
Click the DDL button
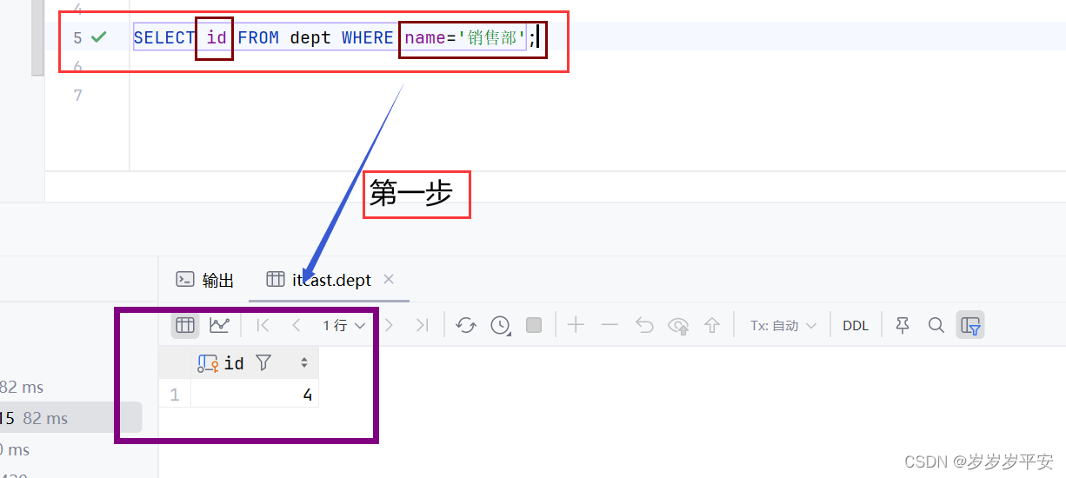click(x=856, y=325)
